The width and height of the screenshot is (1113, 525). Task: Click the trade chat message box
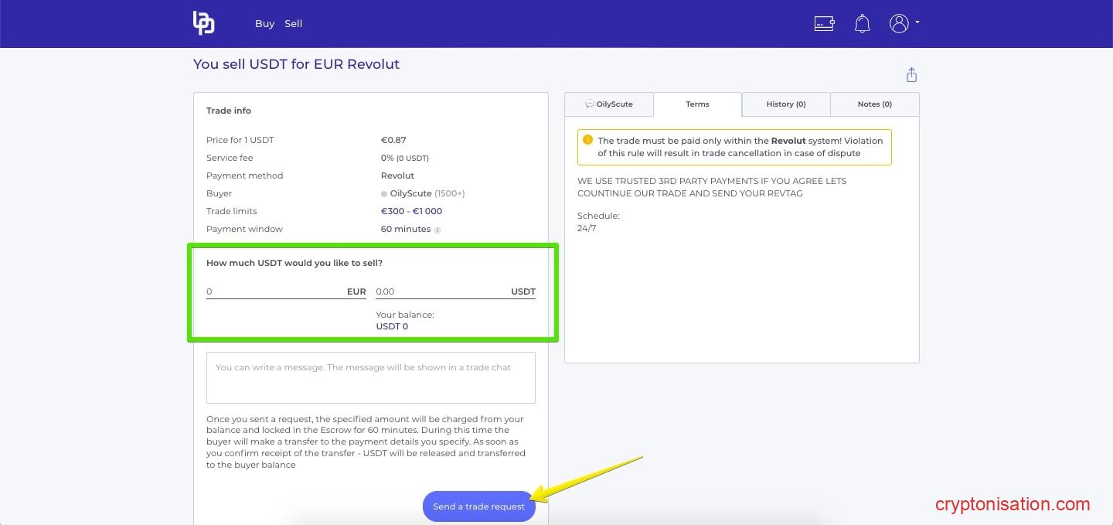(x=370, y=377)
